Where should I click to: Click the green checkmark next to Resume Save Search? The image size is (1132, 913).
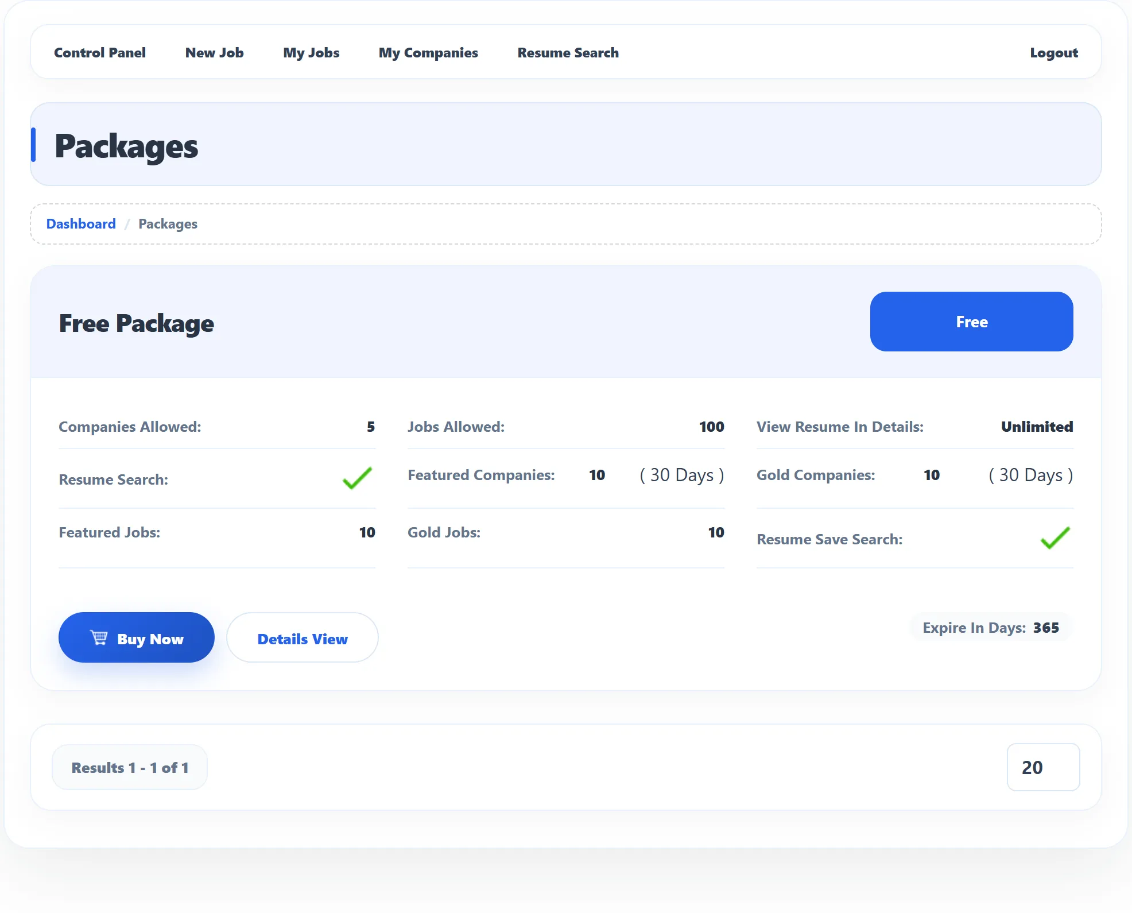point(1056,538)
